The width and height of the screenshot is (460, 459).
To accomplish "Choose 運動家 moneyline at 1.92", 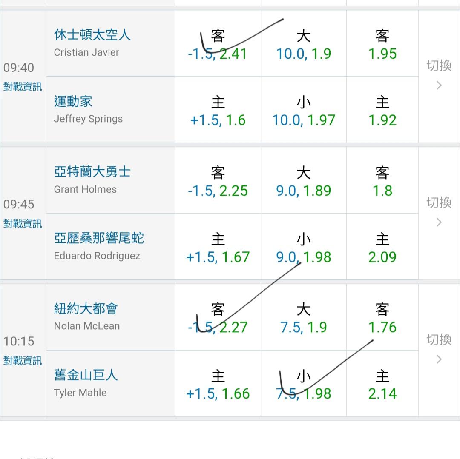I will click(x=382, y=111).
